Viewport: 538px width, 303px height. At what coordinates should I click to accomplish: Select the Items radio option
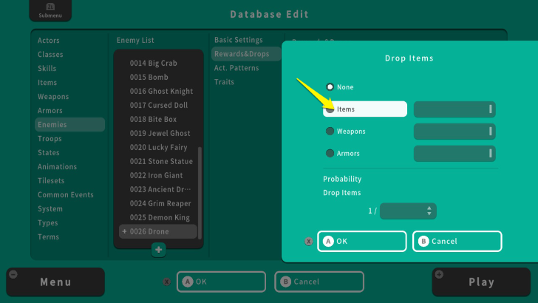coord(365,109)
